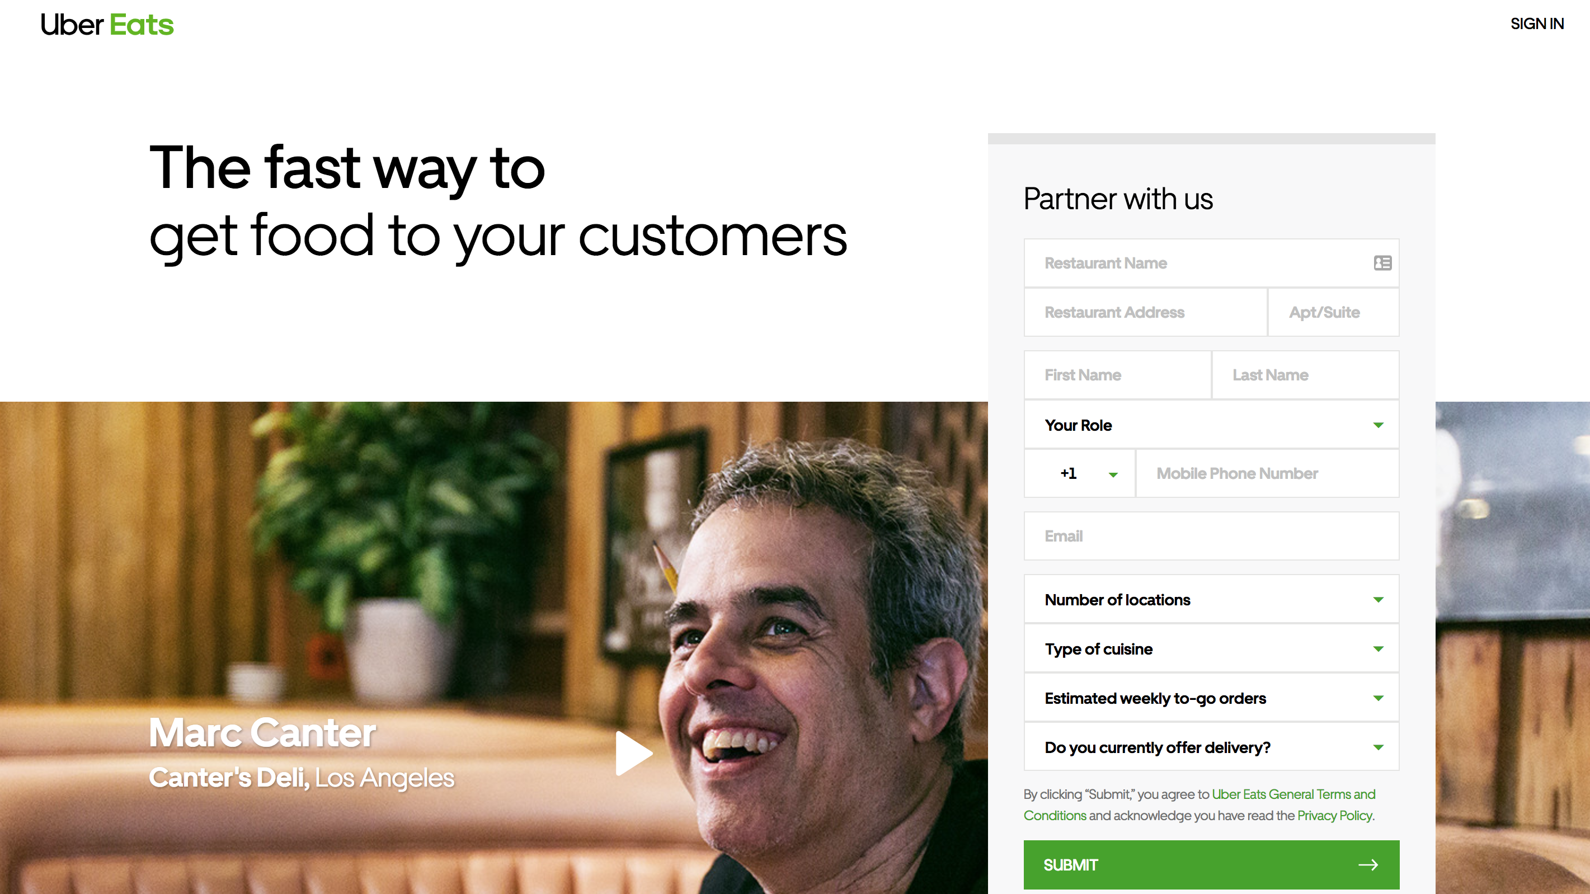Click the First Name field

coord(1117,375)
